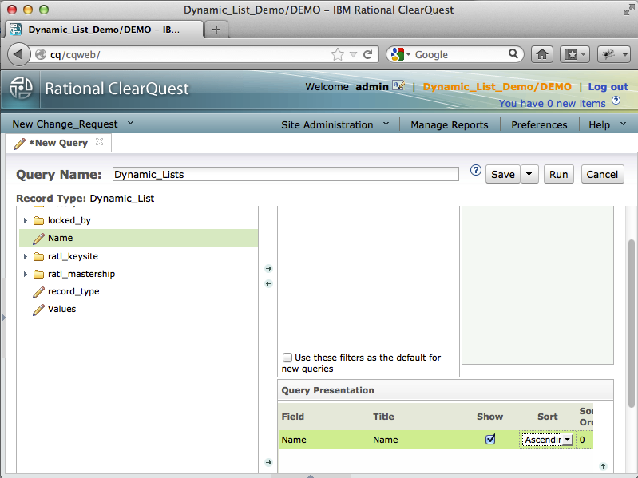Open URL history dropdown arrow
This screenshot has height=478, width=638.
[x=353, y=54]
